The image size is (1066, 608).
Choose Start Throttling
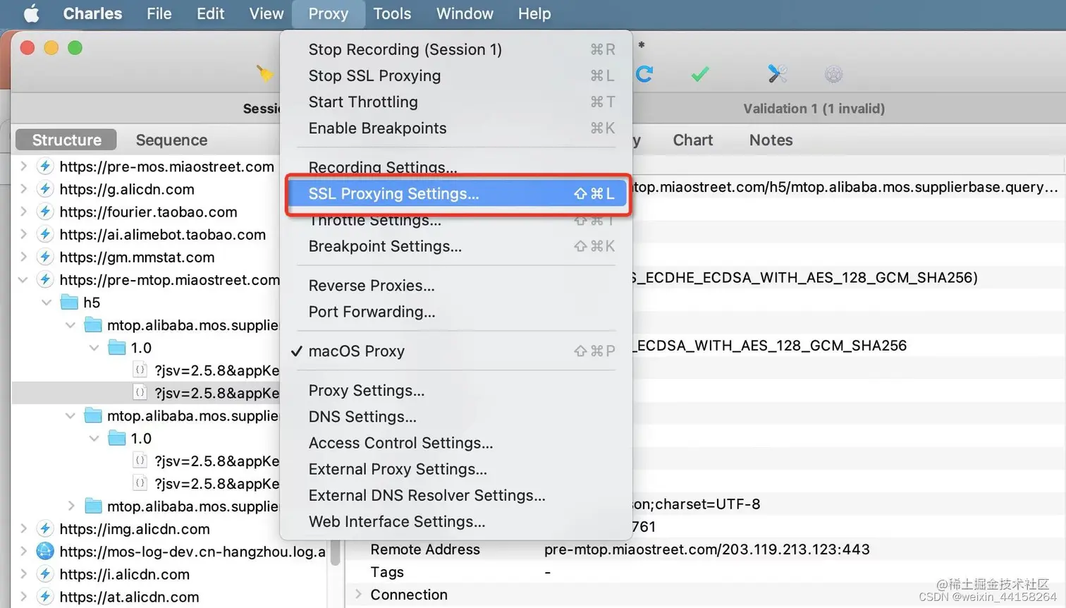[455, 102]
